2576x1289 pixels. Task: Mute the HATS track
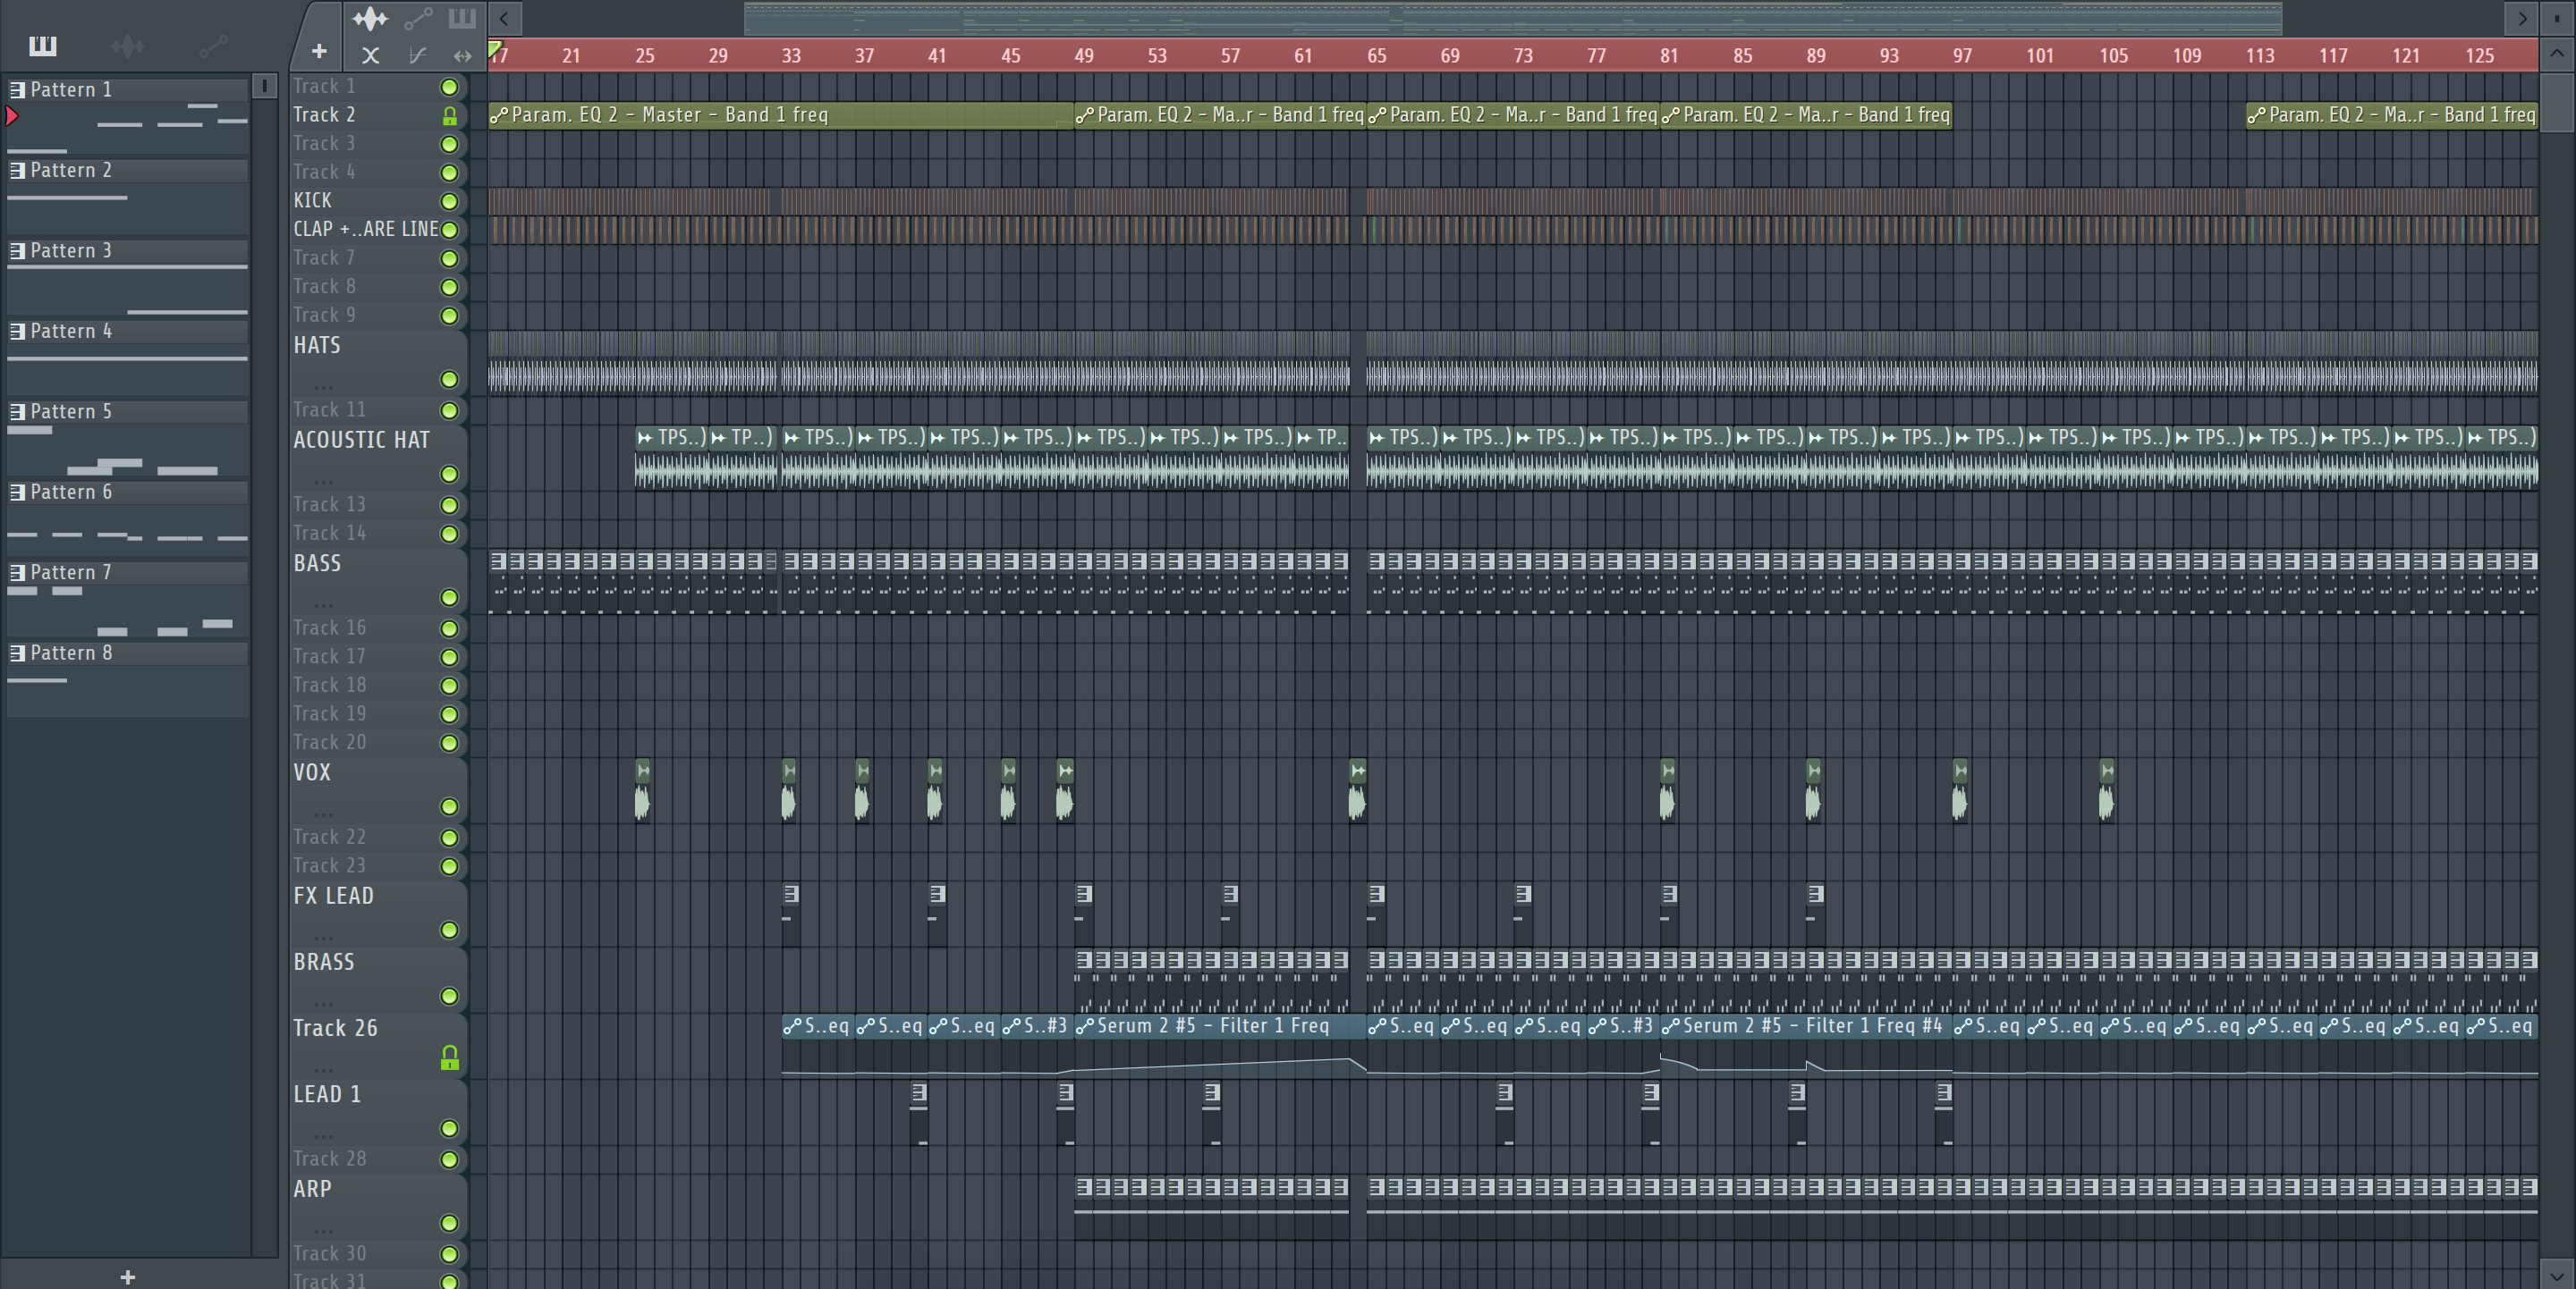click(x=450, y=380)
